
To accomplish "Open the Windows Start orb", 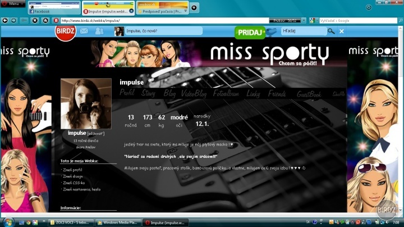I will coord(8,222).
